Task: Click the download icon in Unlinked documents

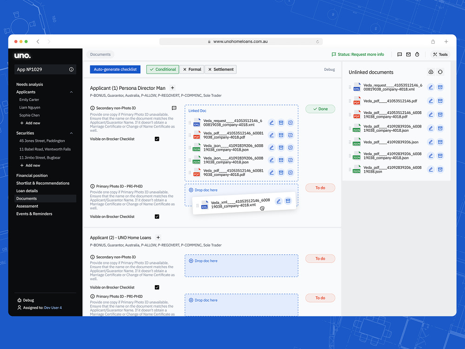Action: (x=431, y=72)
